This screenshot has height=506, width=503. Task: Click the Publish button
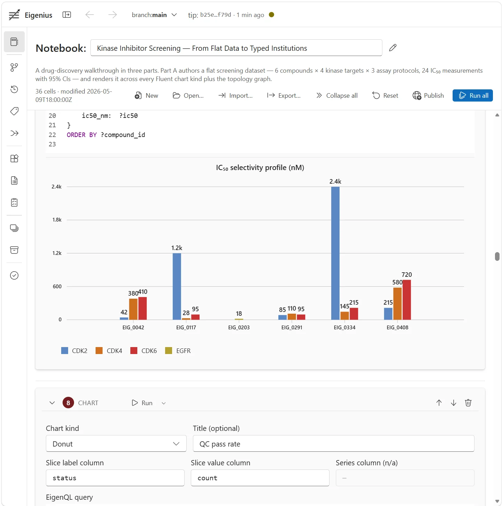(x=428, y=96)
